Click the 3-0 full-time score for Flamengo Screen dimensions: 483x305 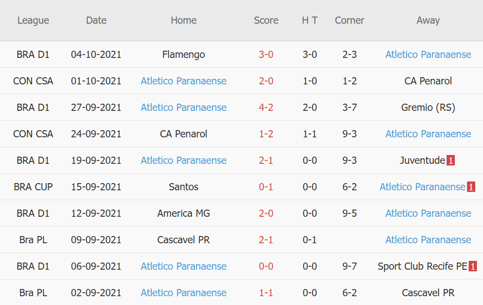tap(266, 55)
